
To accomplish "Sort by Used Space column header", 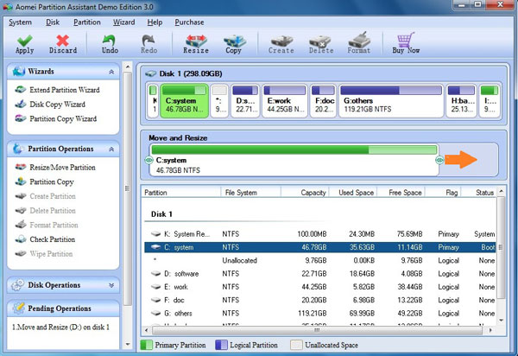I will click(353, 193).
